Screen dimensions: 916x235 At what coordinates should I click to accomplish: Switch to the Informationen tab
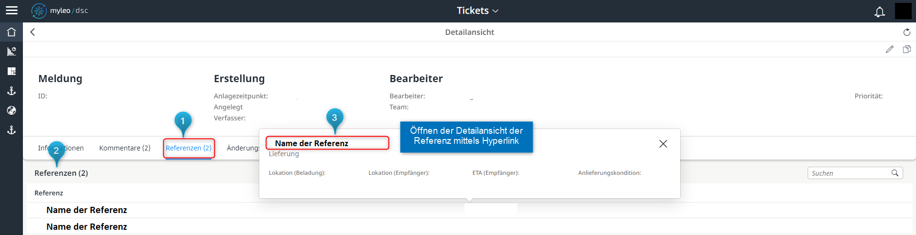61,148
